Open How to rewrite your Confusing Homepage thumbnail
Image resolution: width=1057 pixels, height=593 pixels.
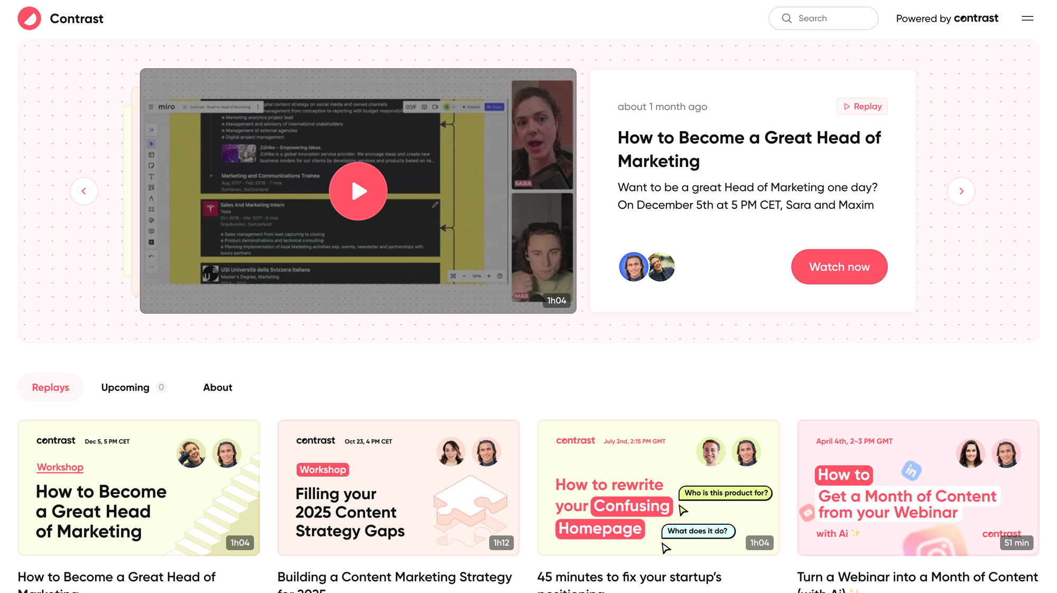click(658, 487)
